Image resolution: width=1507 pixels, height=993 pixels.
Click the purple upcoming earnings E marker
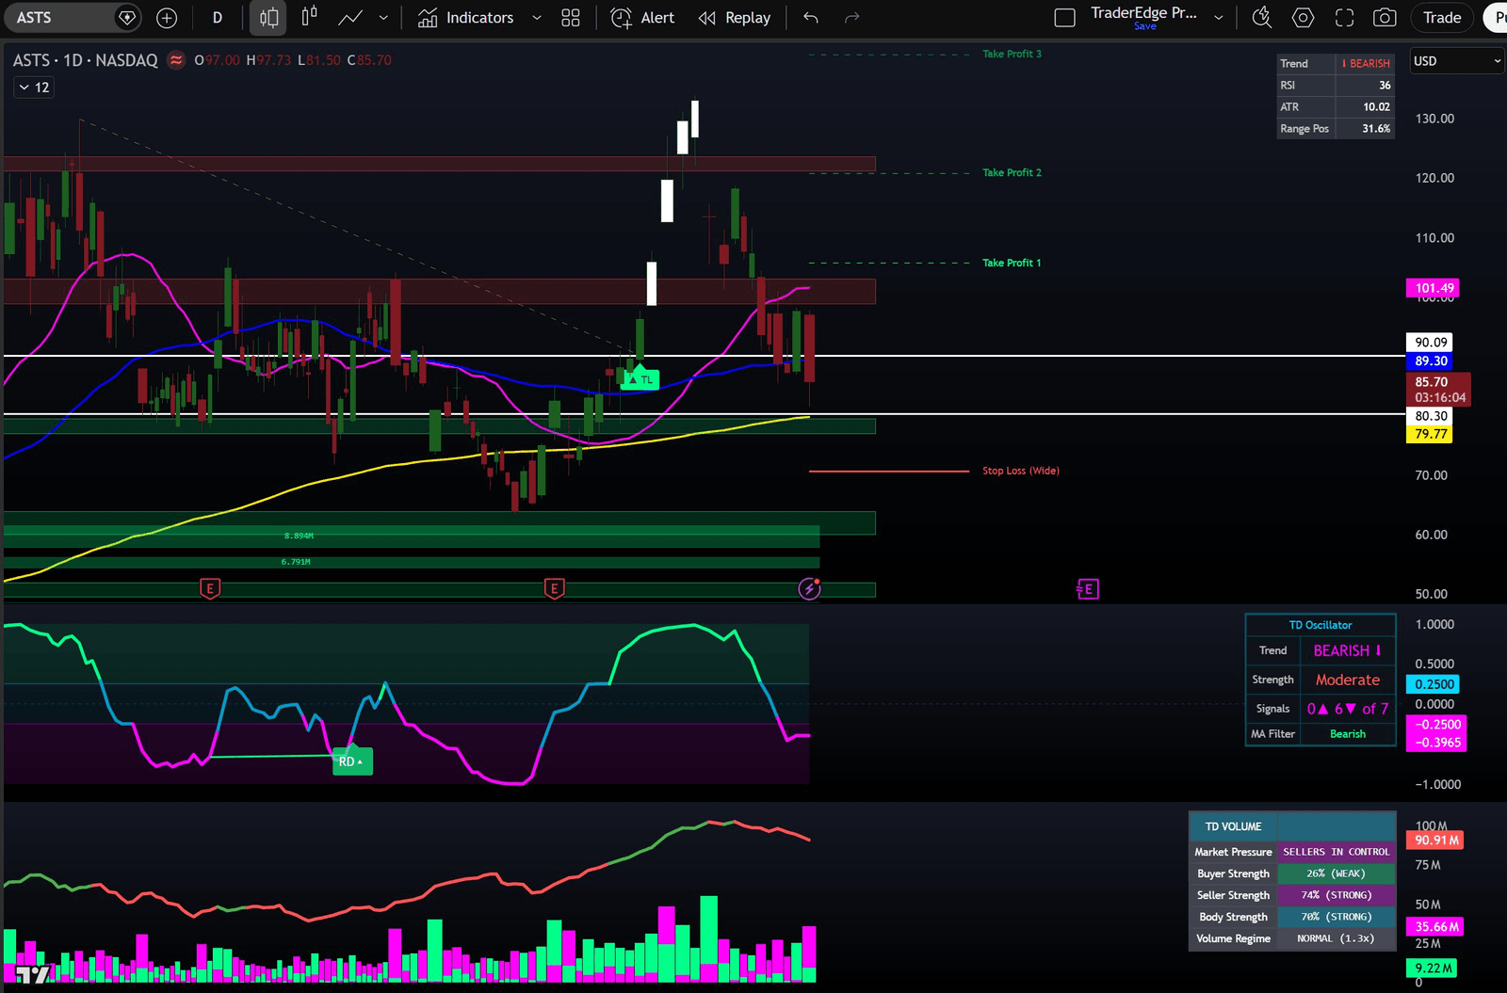(1088, 589)
